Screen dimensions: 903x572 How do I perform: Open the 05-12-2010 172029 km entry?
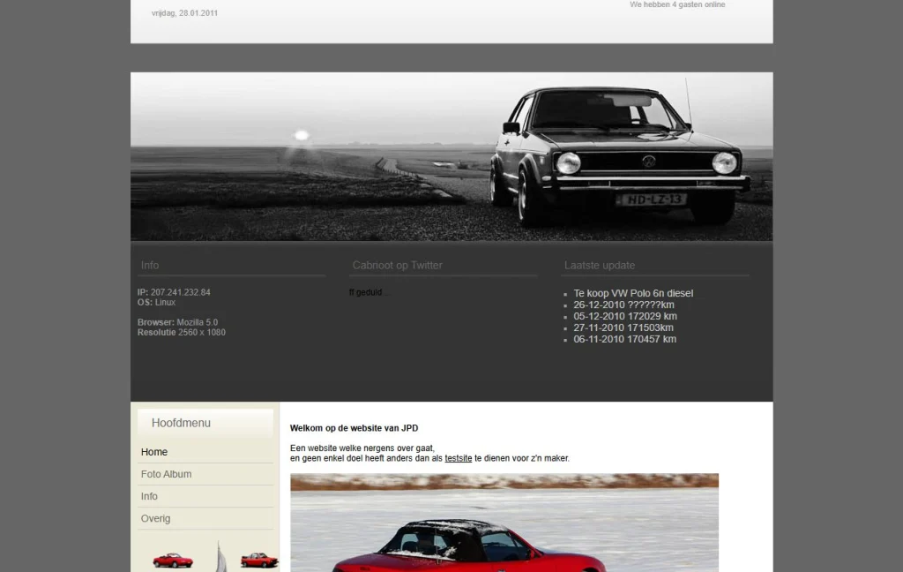point(625,317)
